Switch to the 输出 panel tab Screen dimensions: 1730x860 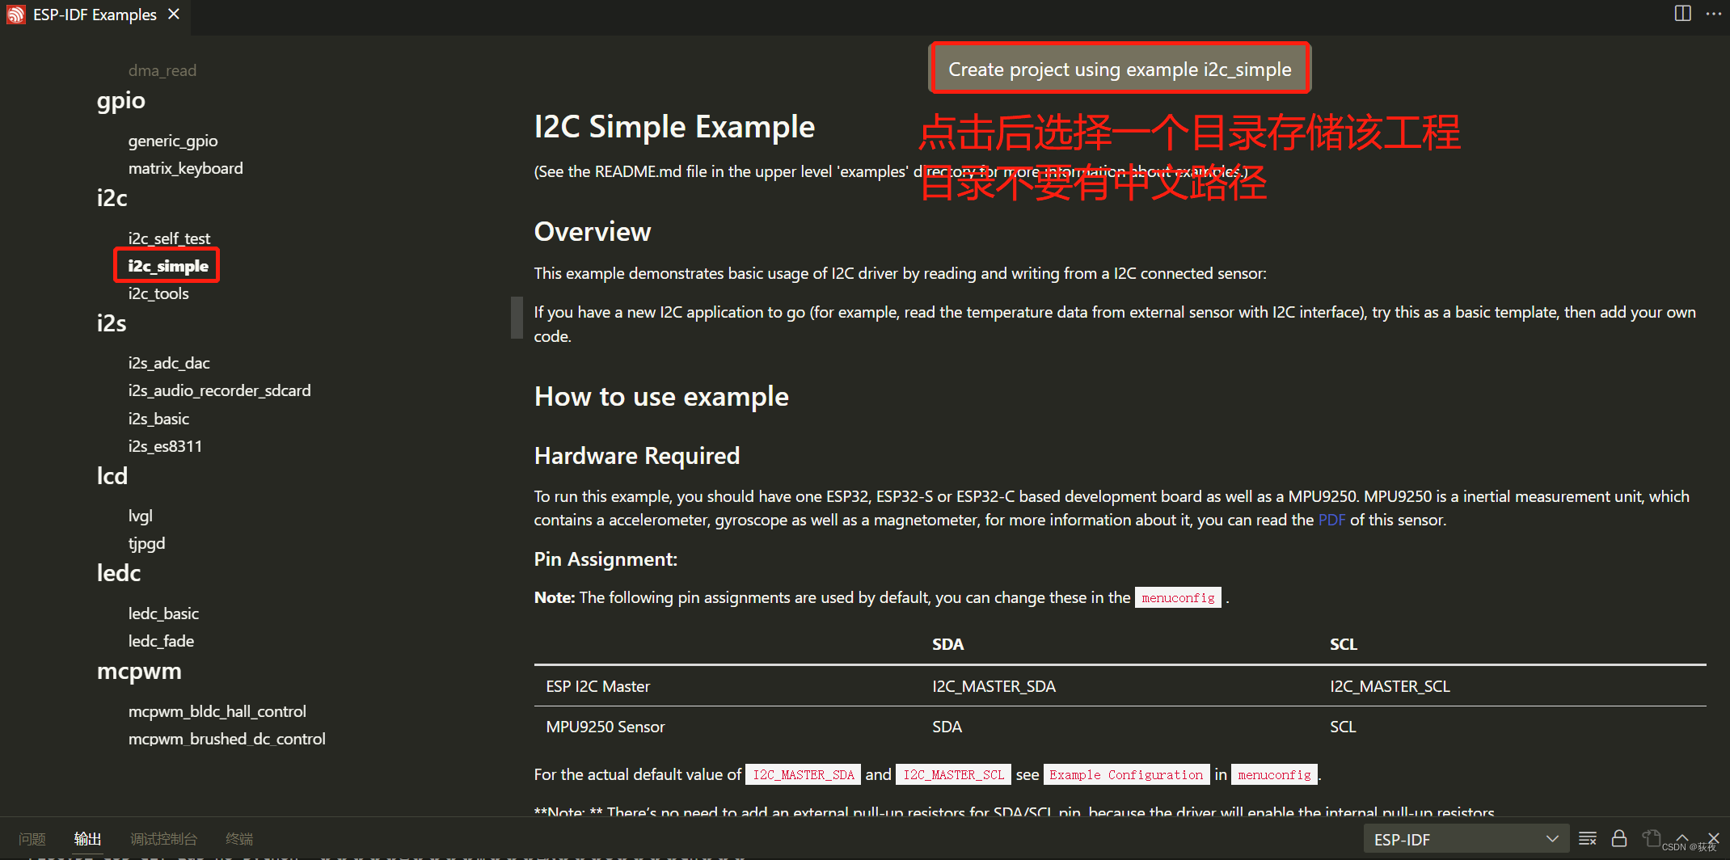coord(87,839)
